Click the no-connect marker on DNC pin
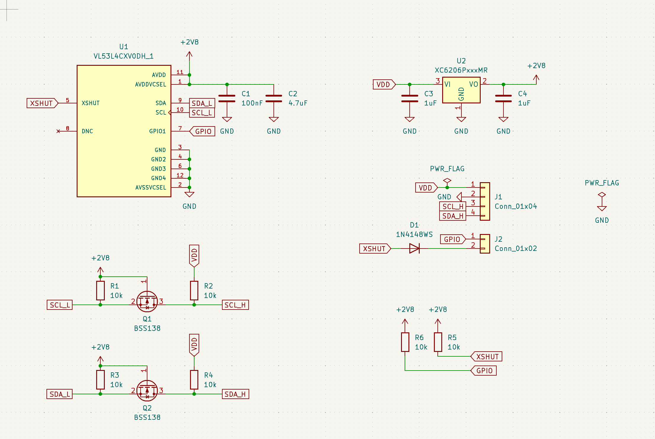This screenshot has height=439, width=655. (x=58, y=131)
